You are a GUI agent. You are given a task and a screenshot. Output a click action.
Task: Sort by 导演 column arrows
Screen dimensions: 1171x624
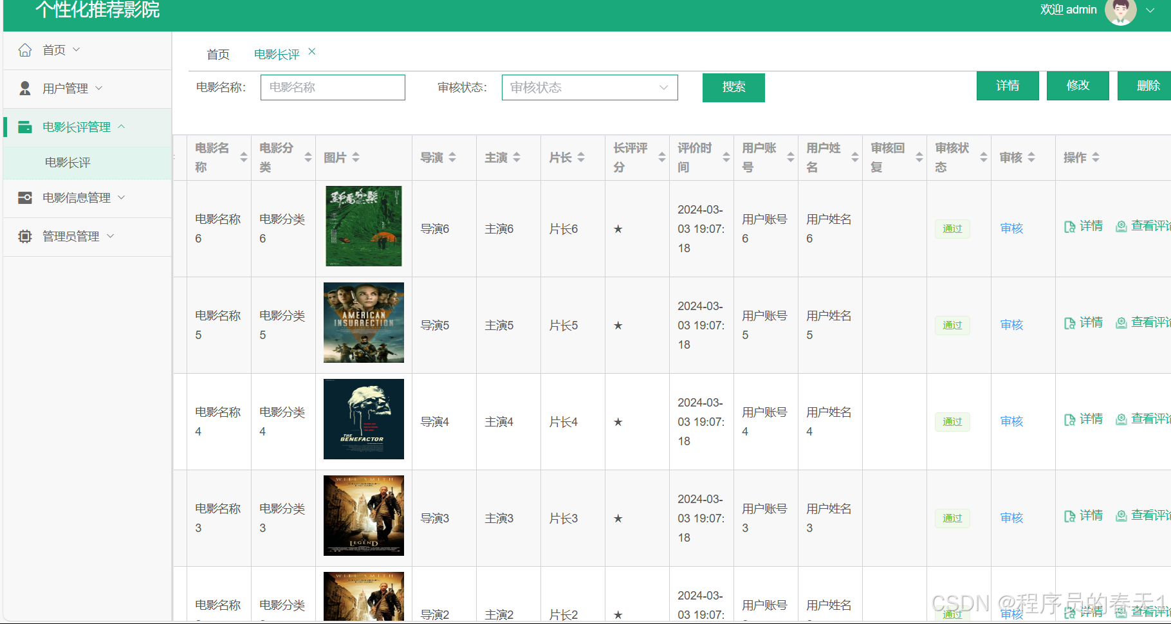452,158
